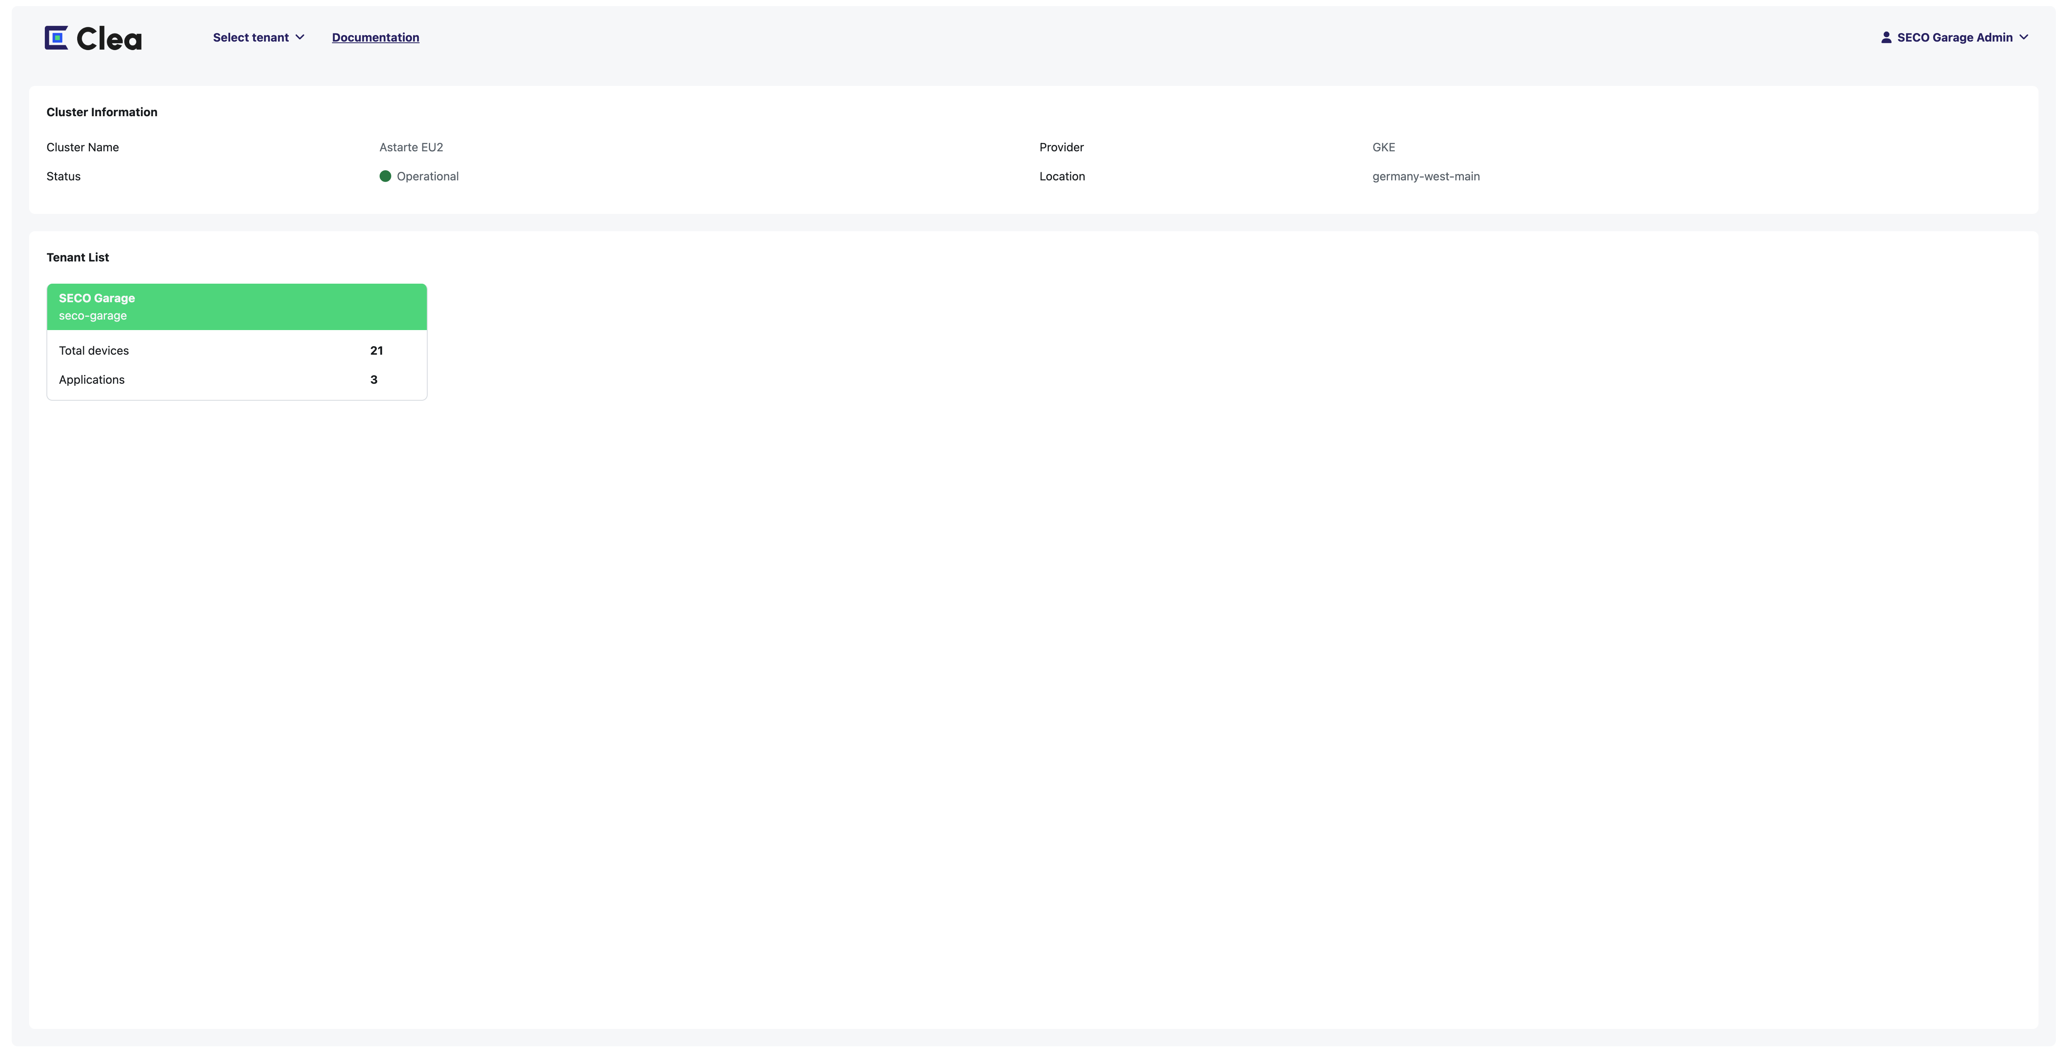This screenshot has height=1058, width=2066.
Task: Select the seco-garage tenant slug
Action: click(93, 316)
